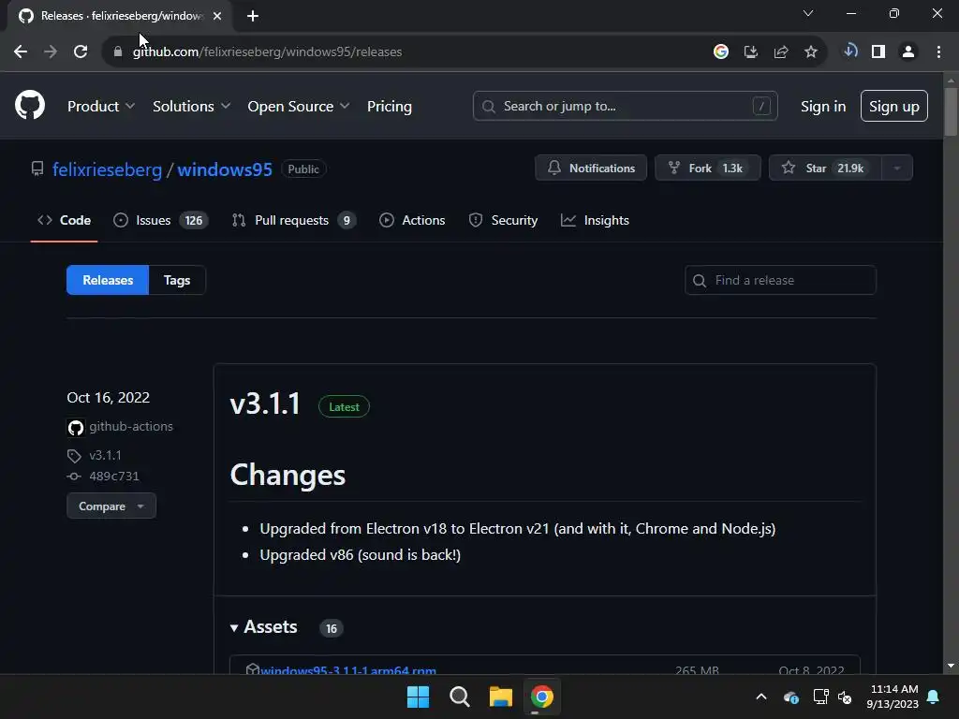Expand the Solutions menu
The image size is (959, 719).
click(x=191, y=107)
